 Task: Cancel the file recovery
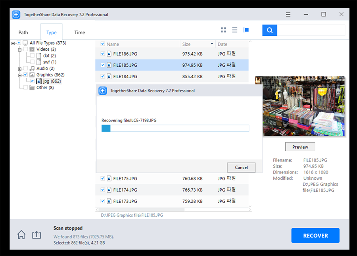[241, 167]
